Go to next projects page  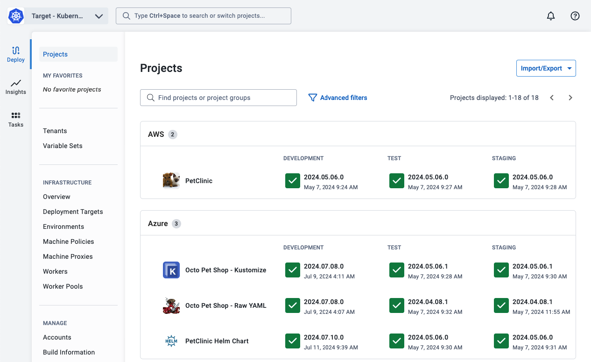coord(570,98)
